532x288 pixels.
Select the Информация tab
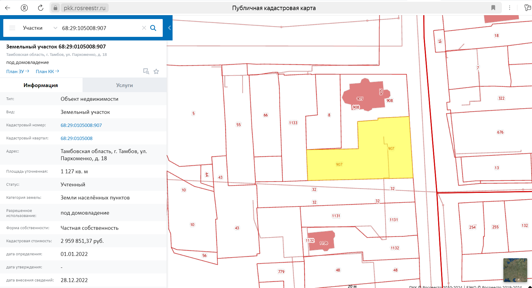[x=41, y=85]
